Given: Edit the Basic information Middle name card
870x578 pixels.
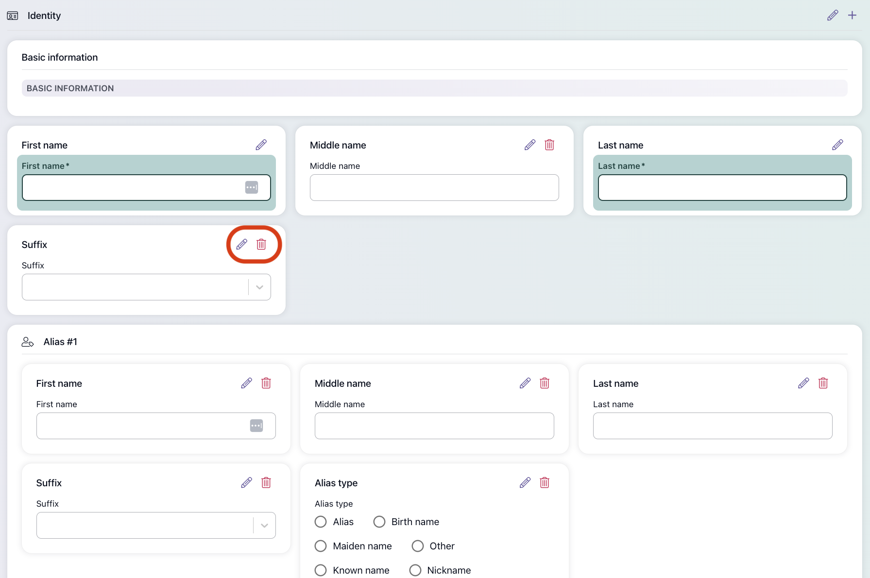Looking at the screenshot, I should click(x=530, y=145).
